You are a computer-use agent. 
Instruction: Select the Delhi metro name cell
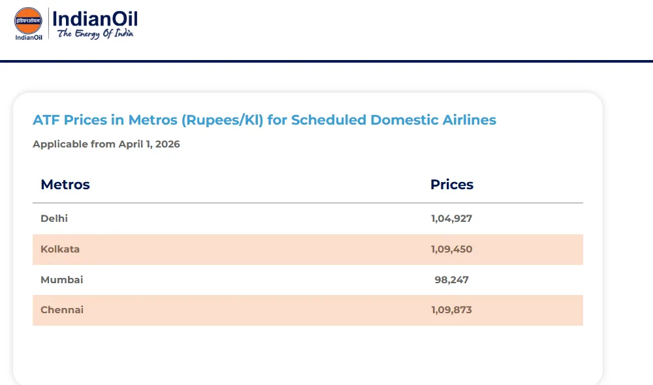coord(54,219)
